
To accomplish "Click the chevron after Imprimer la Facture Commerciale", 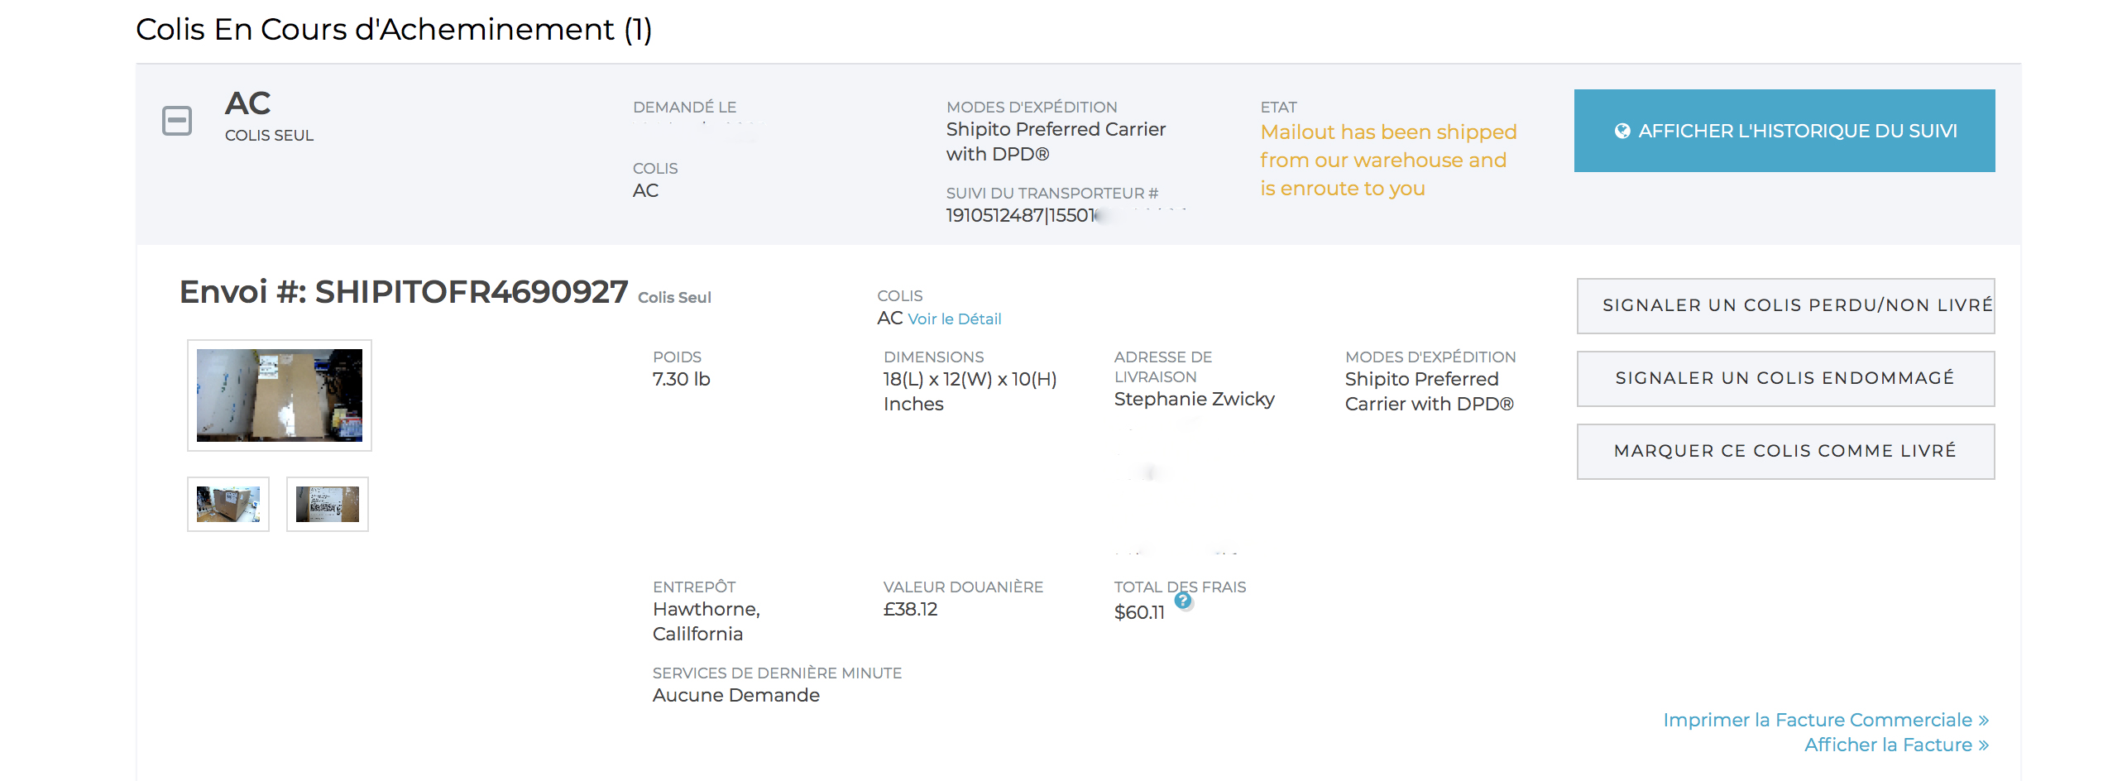I will point(1984,720).
